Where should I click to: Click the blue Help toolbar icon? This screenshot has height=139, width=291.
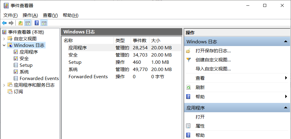37,23
